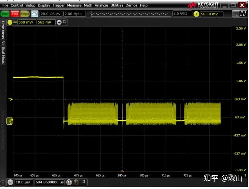Click the 2.56 V vertical axis label
The width and height of the screenshot is (249, 189).
(241, 29)
